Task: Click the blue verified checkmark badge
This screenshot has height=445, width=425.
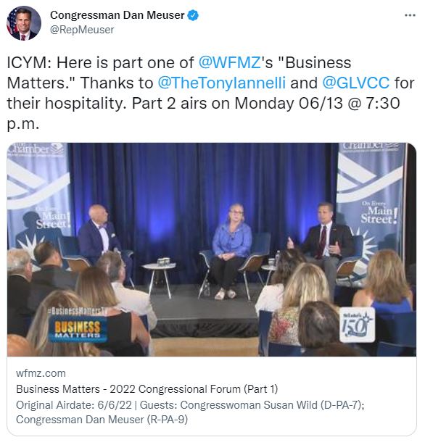Action: point(193,15)
